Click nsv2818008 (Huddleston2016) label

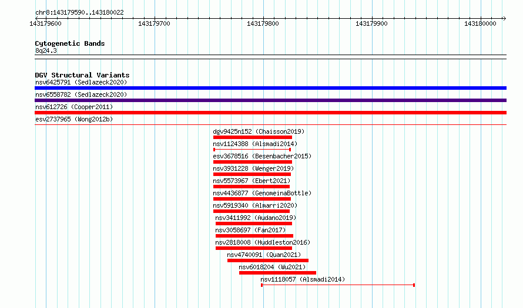(263, 242)
